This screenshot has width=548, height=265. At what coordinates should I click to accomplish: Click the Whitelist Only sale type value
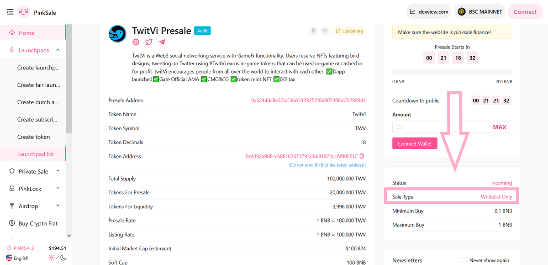point(496,197)
